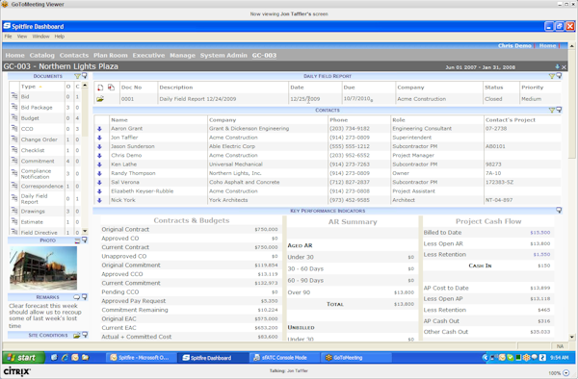
Task: Click the Windows Start button
Action: [23, 357]
